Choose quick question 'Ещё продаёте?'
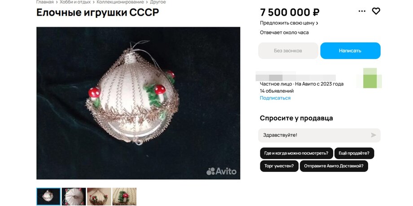 coord(354,153)
